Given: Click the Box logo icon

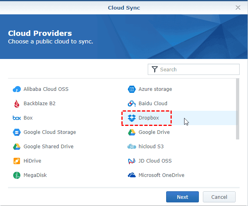Looking at the screenshot, I should (x=17, y=118).
